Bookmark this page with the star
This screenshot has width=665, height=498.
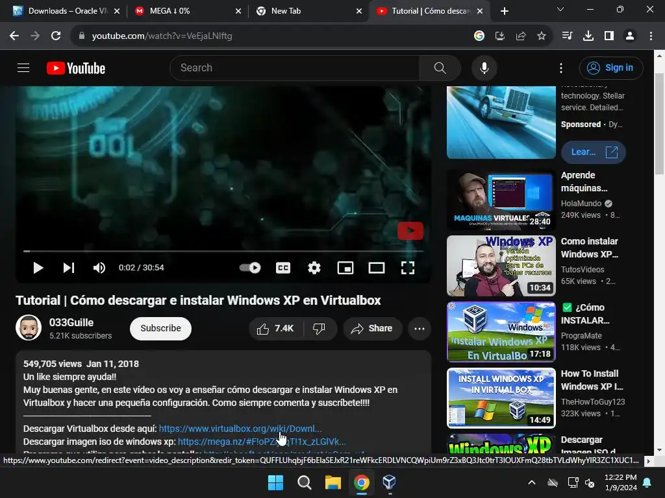click(542, 36)
